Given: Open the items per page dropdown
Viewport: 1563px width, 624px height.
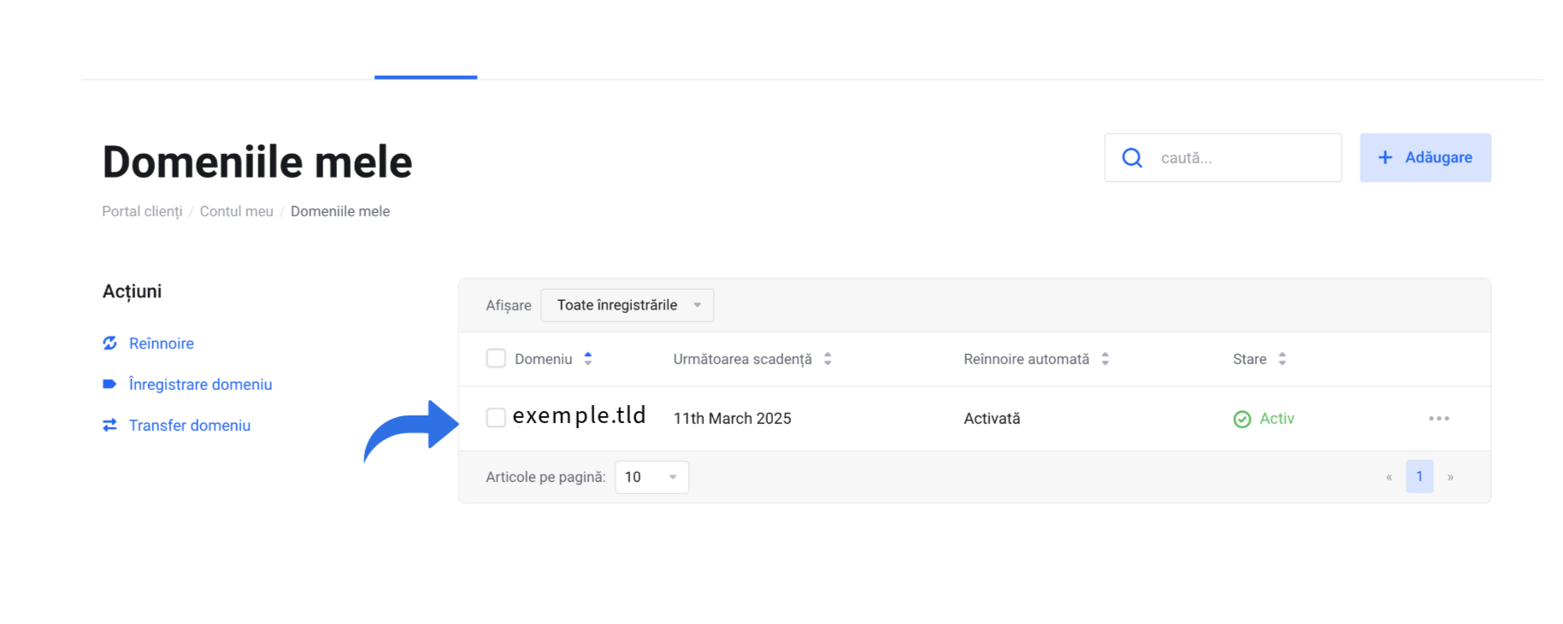Looking at the screenshot, I should tap(652, 477).
